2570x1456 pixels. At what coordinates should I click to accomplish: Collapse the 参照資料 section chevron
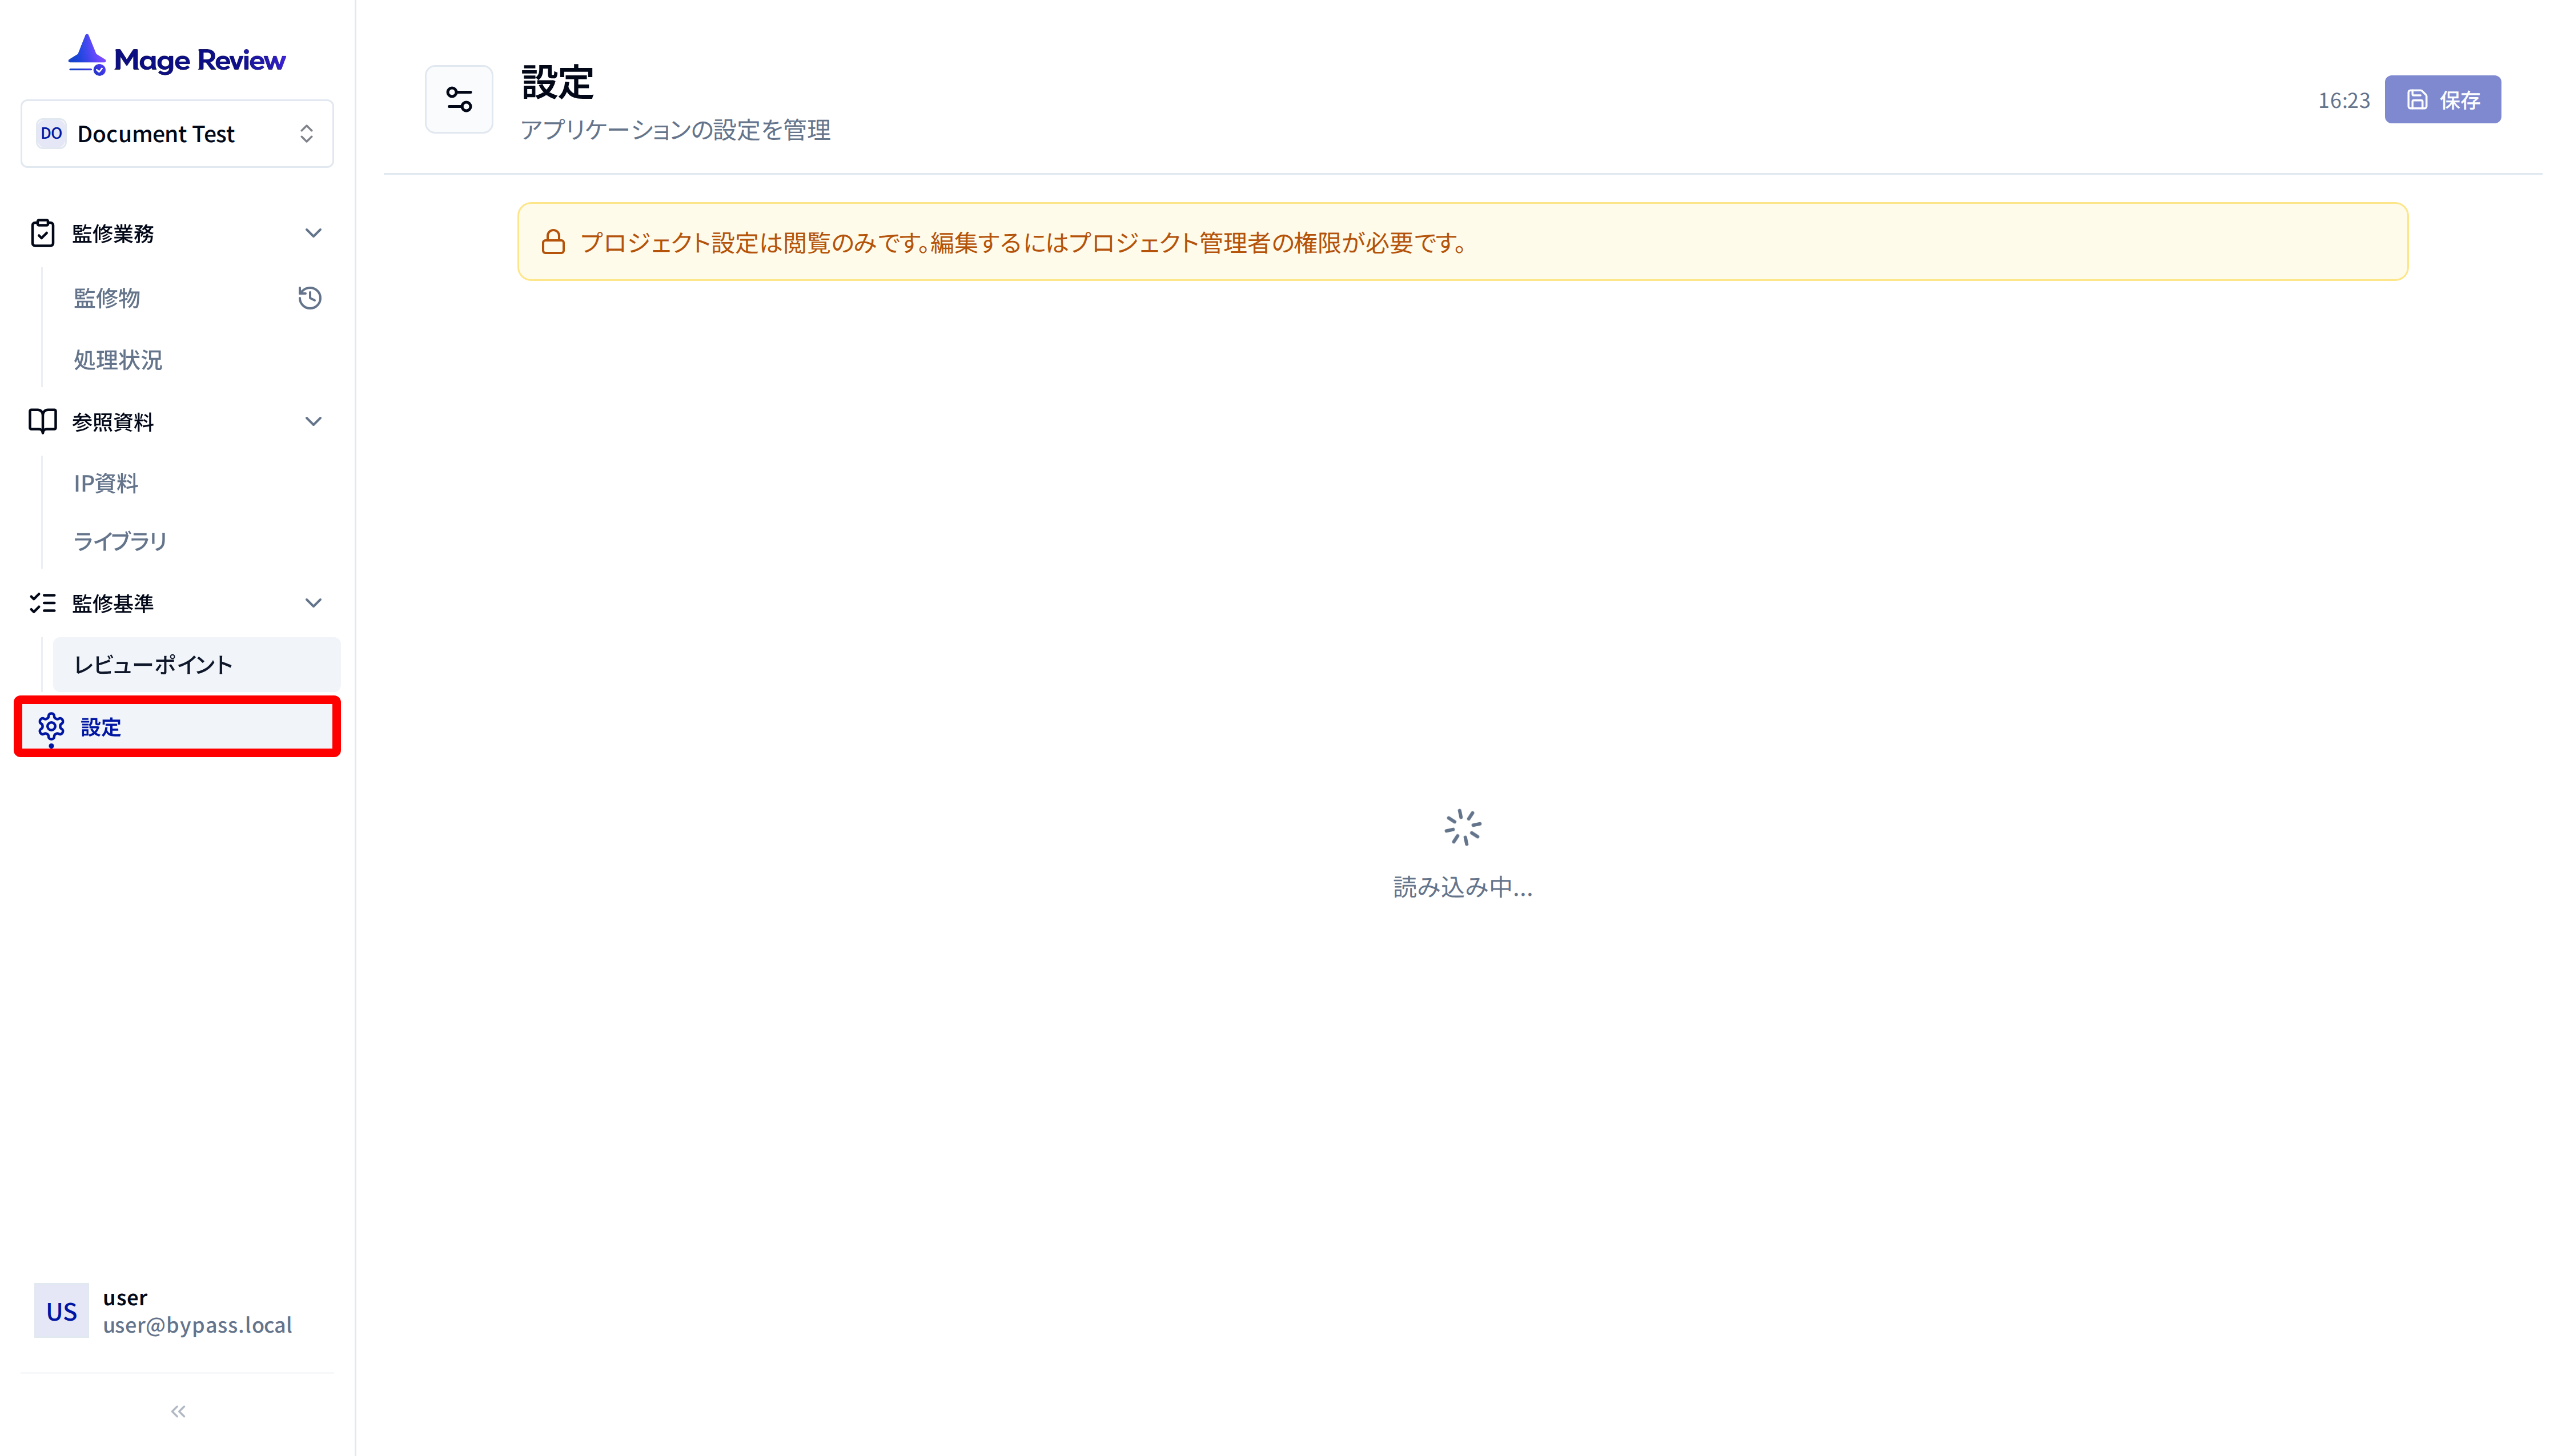pyautogui.click(x=313, y=421)
